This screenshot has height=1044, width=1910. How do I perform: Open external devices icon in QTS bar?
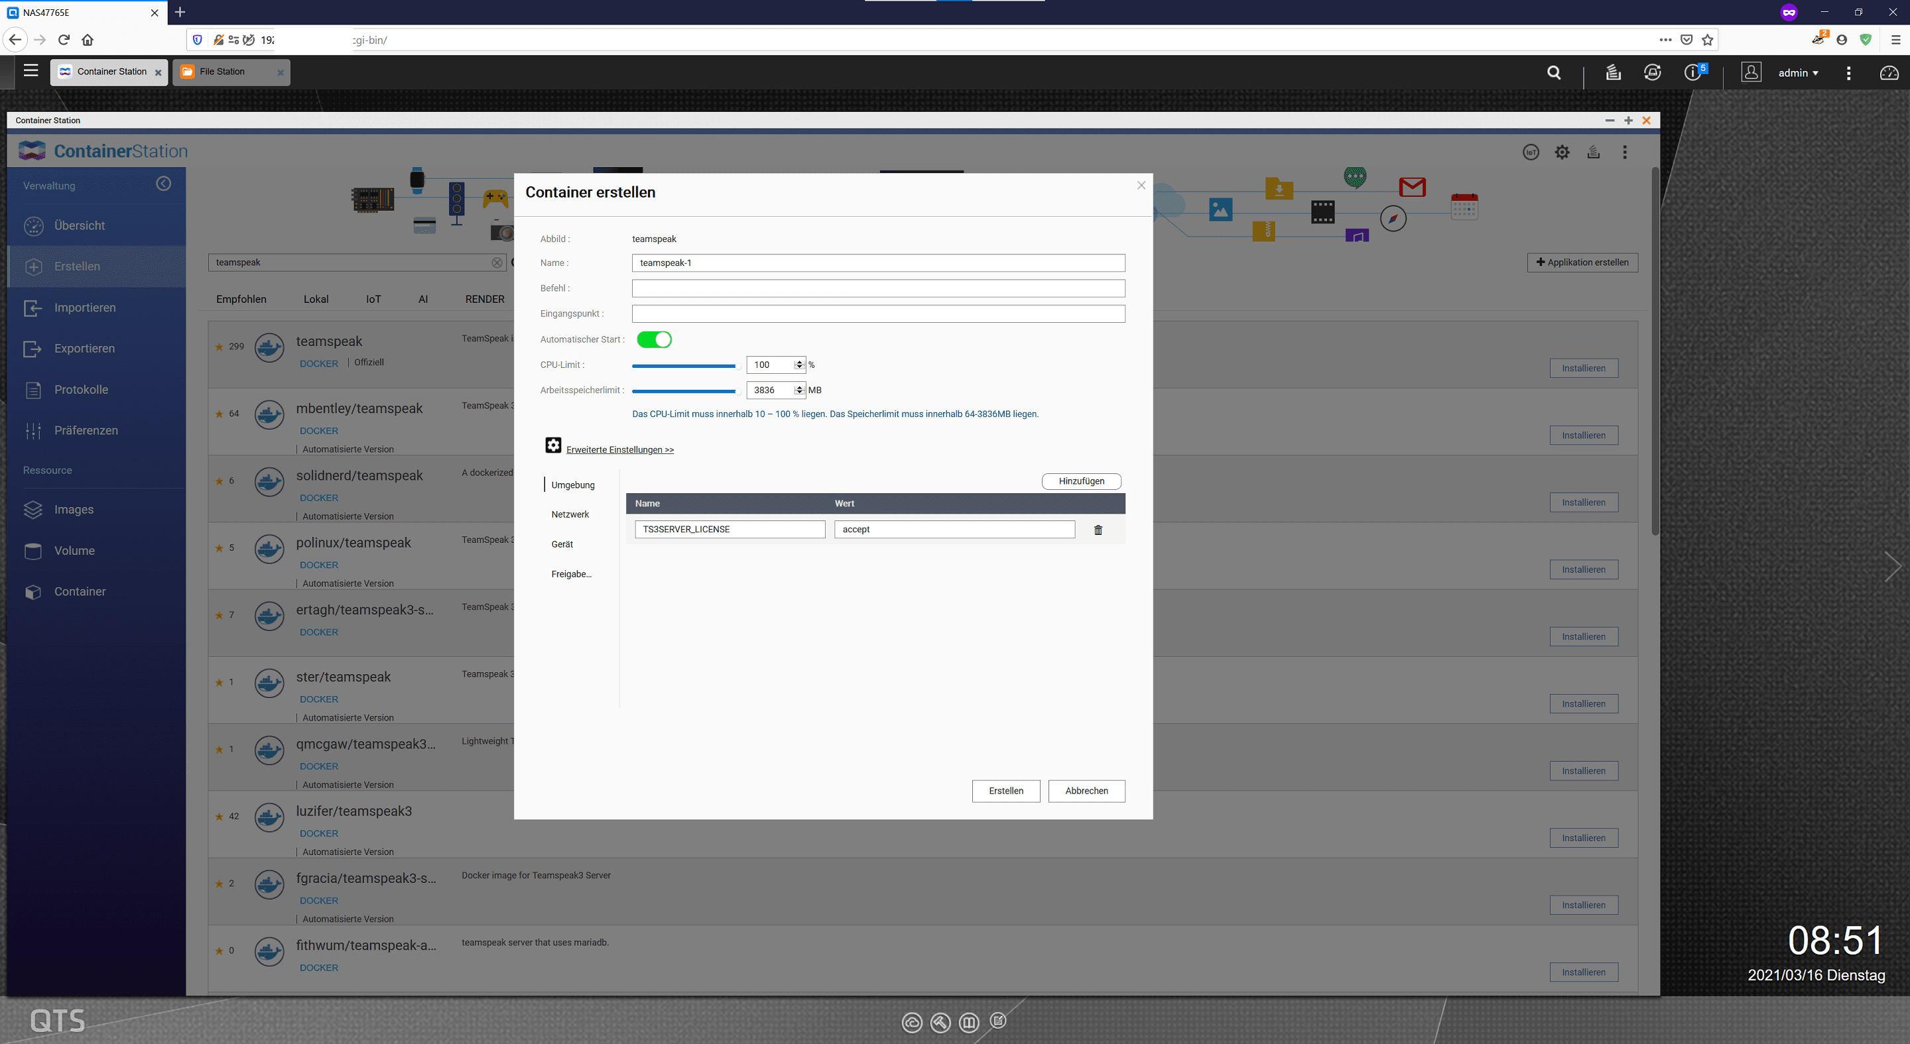[1653, 72]
